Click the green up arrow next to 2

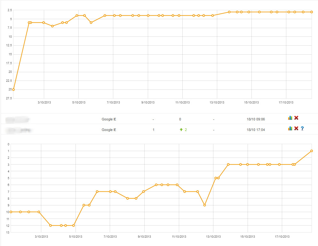pyautogui.click(x=181, y=130)
